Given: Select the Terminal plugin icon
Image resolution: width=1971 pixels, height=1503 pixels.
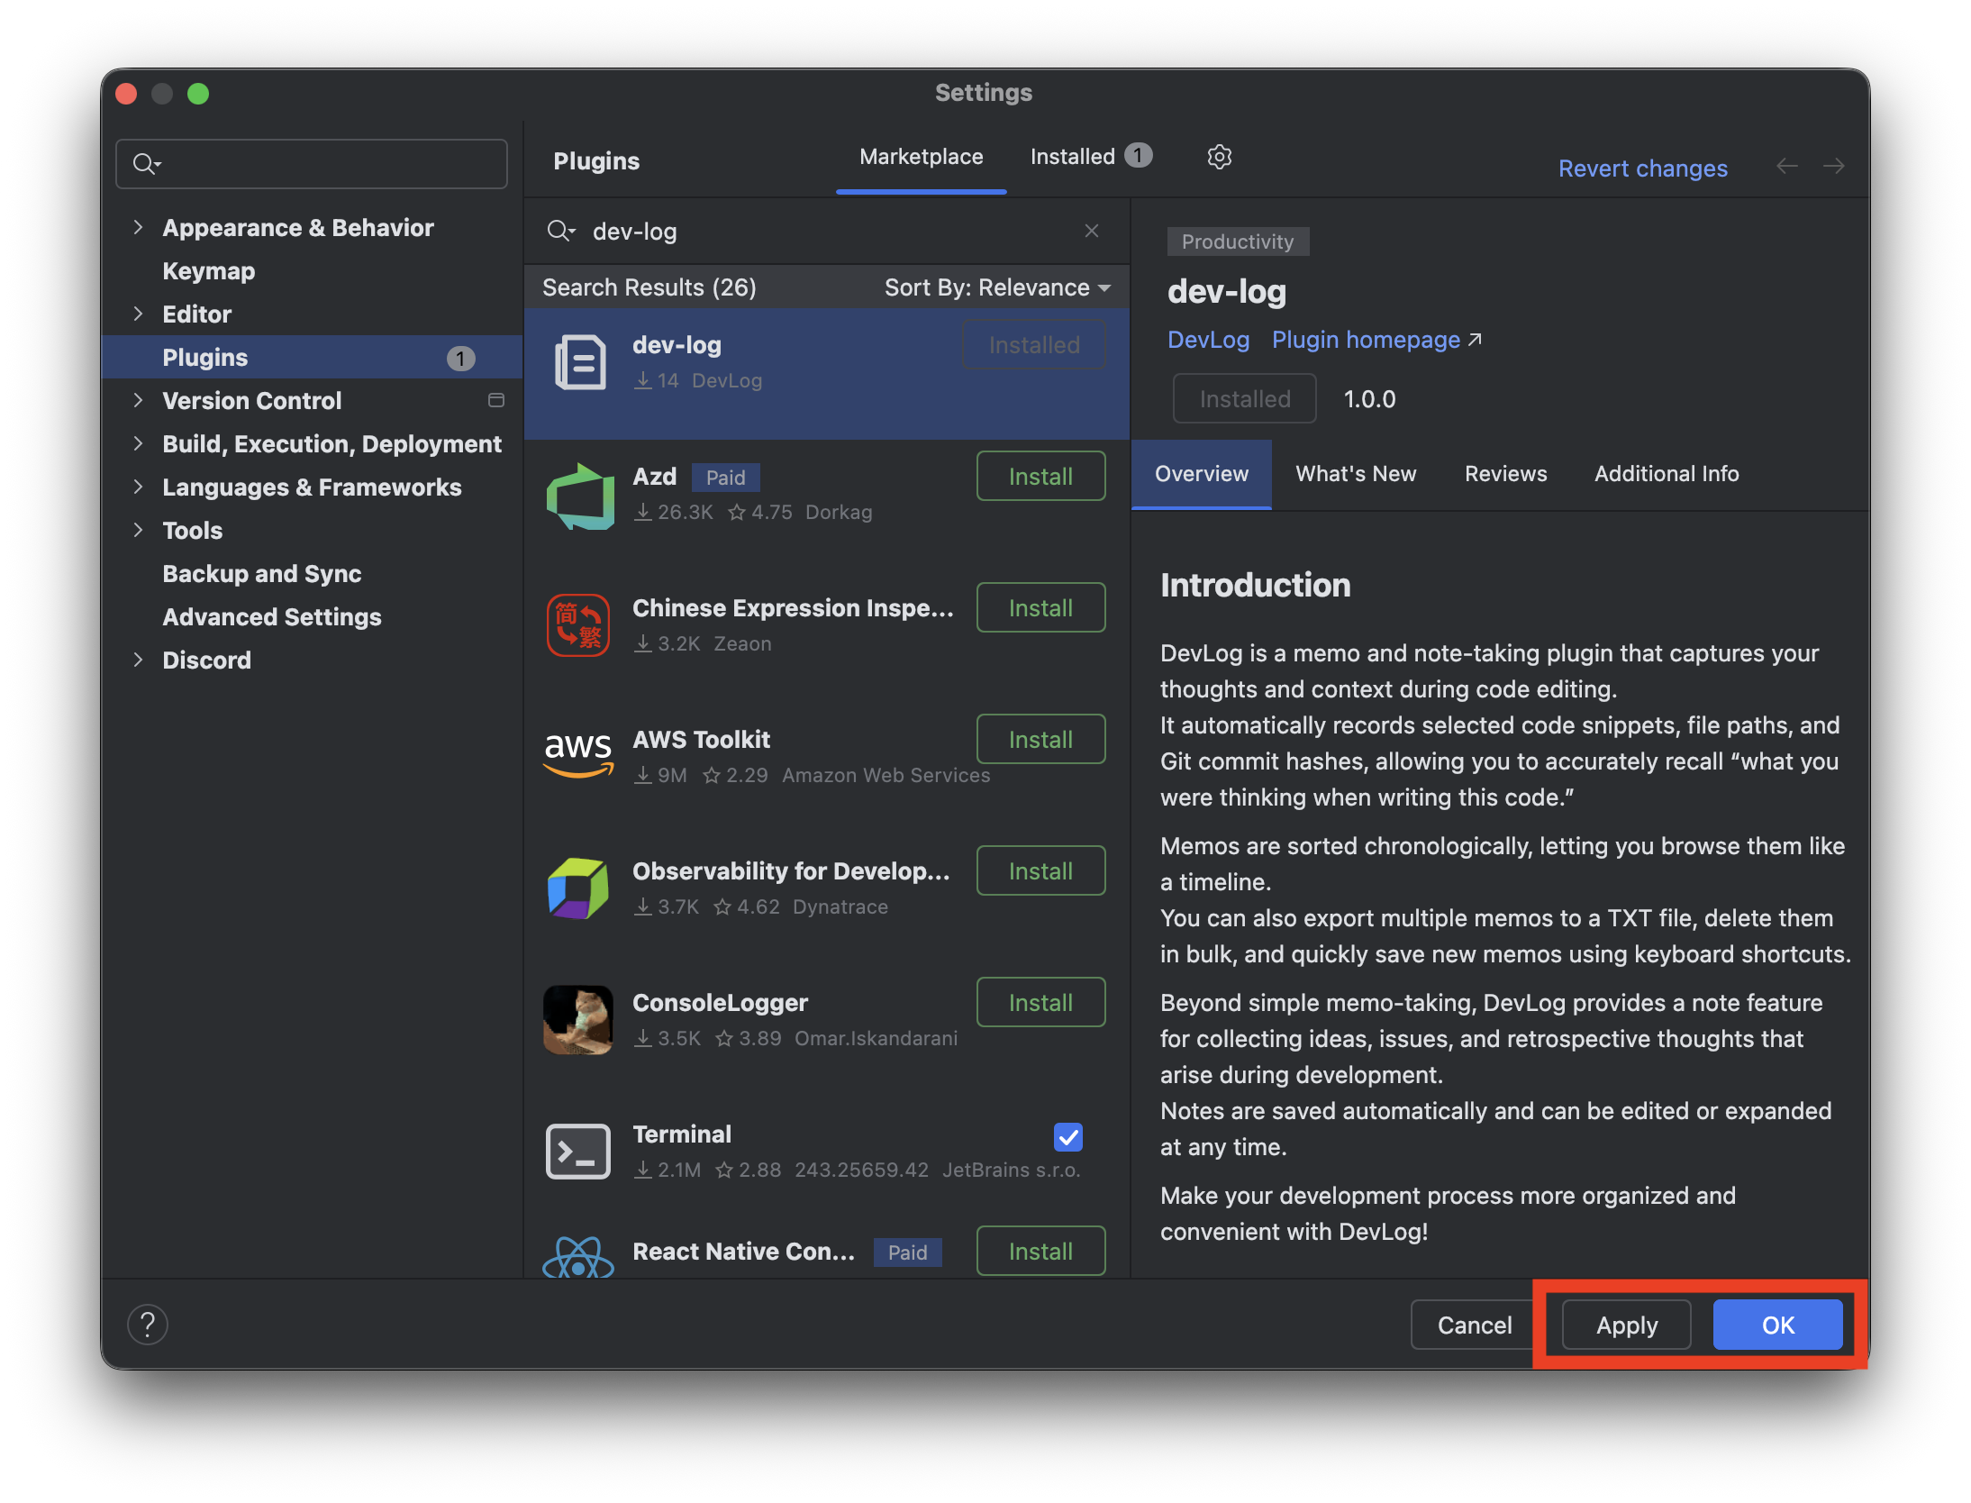Looking at the screenshot, I should coord(578,1151).
